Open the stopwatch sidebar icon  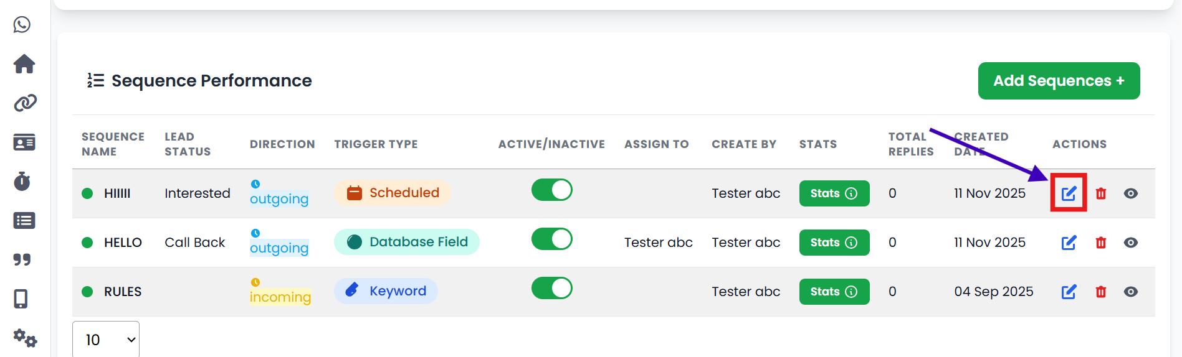[x=22, y=181]
